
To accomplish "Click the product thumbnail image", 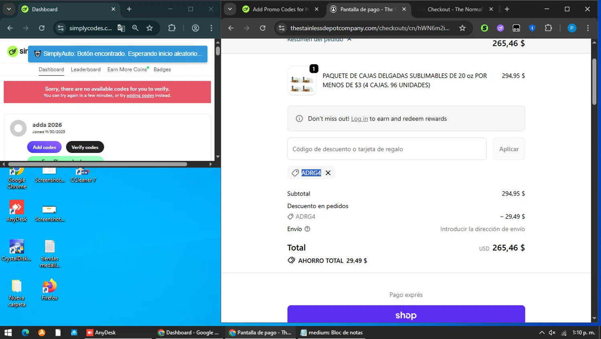I will (x=302, y=81).
